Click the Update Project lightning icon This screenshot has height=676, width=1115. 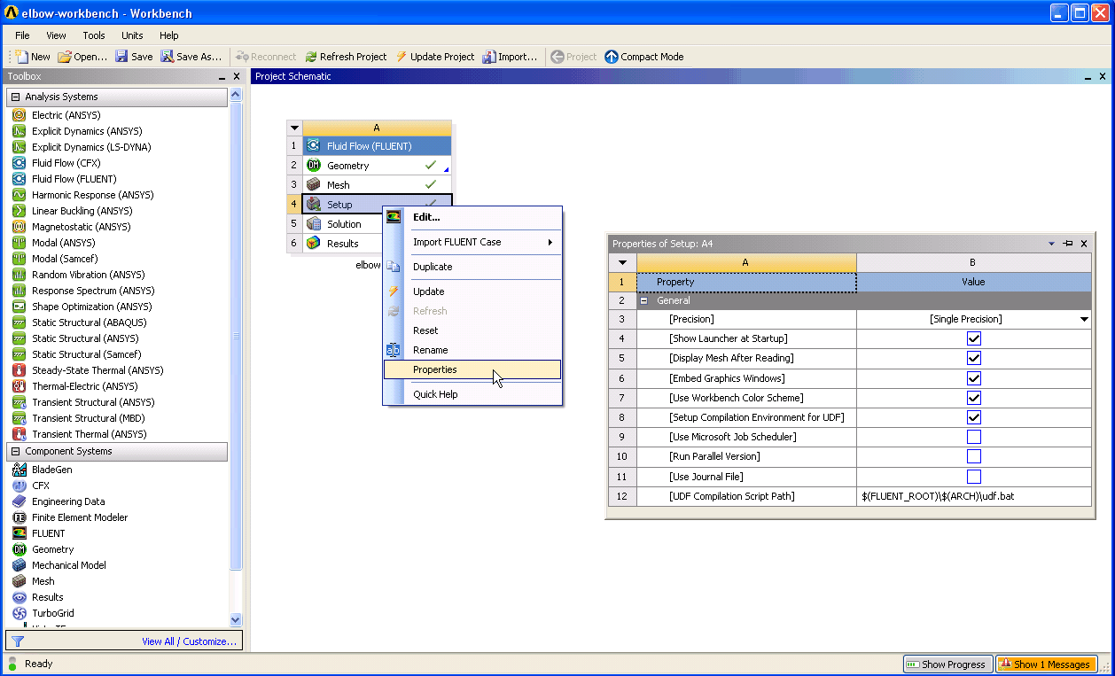coord(402,57)
